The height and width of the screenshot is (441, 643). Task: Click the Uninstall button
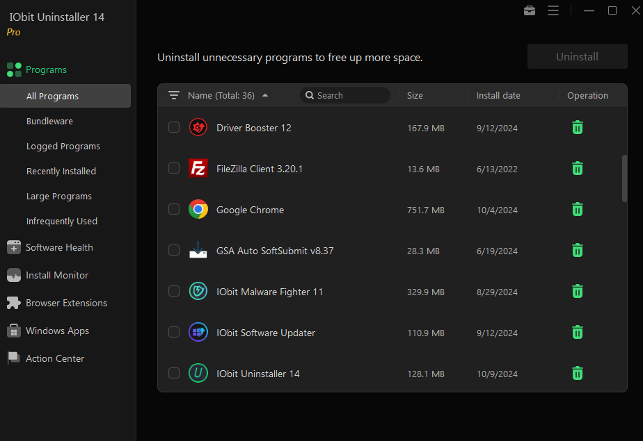coord(577,56)
